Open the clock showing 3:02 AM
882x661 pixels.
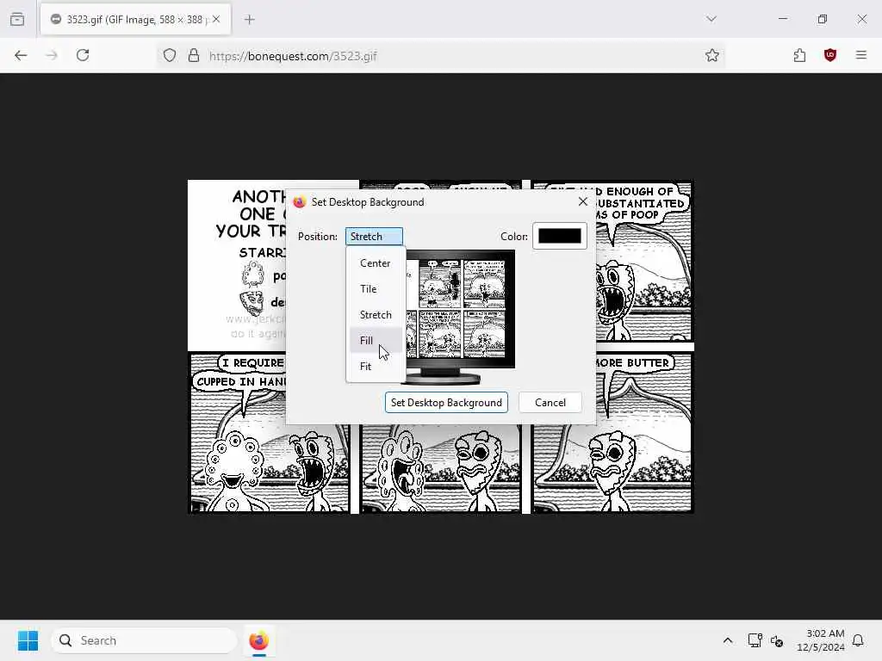pos(820,640)
